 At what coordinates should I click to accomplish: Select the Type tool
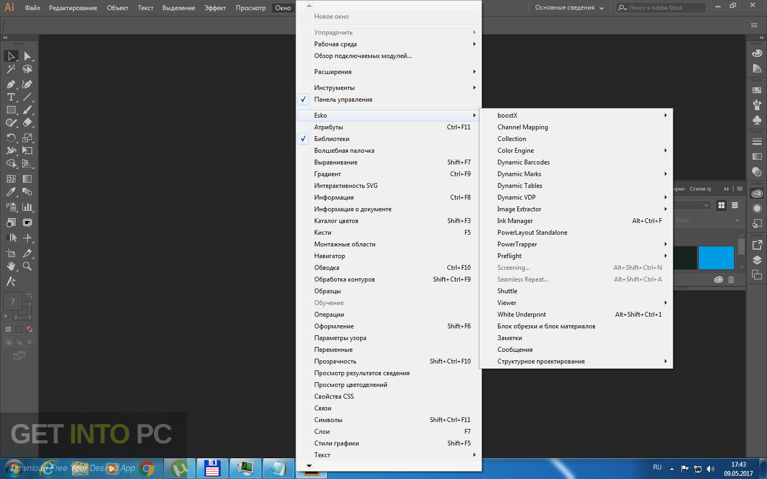pos(11,97)
